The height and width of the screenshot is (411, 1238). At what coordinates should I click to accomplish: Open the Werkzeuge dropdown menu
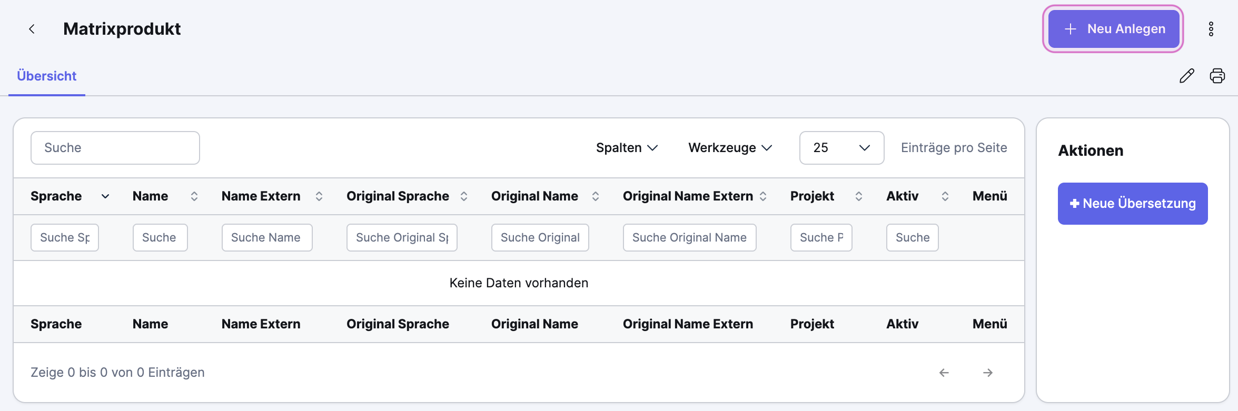pyautogui.click(x=730, y=148)
